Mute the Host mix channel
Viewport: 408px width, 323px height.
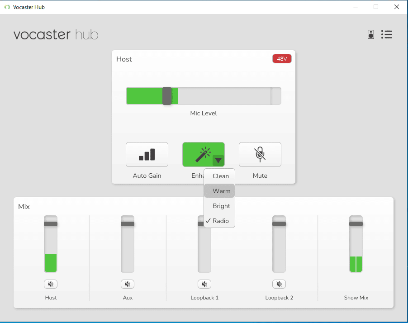51,284
